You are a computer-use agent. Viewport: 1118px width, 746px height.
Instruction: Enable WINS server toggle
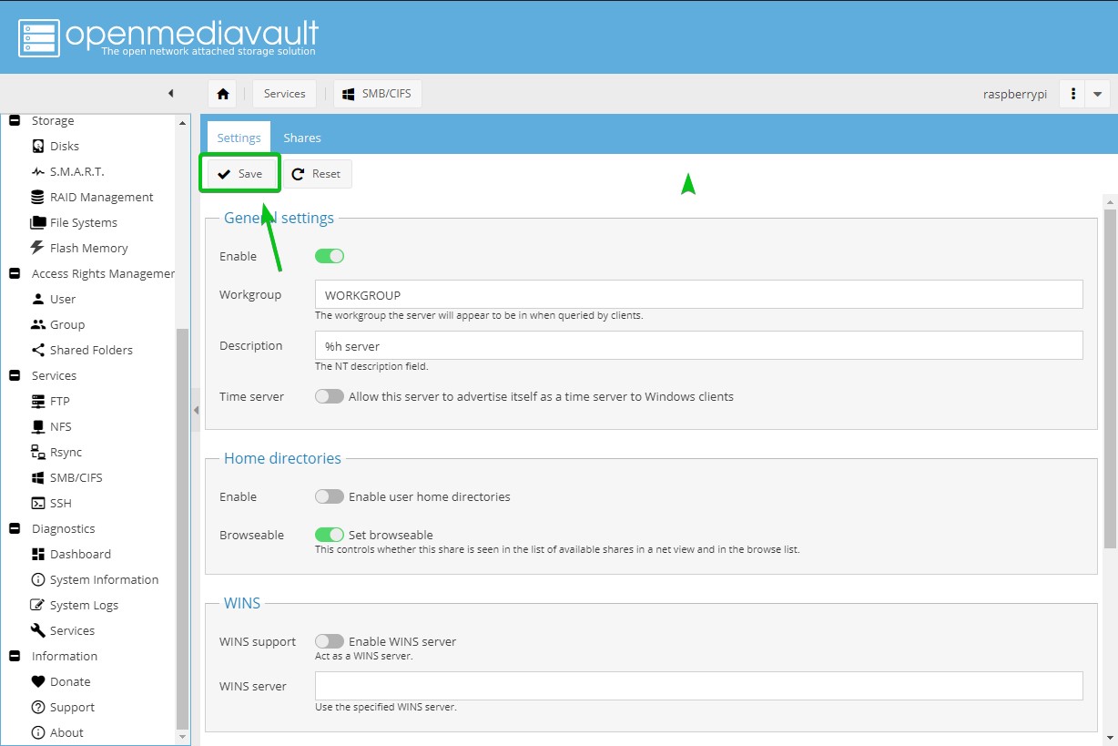(330, 641)
